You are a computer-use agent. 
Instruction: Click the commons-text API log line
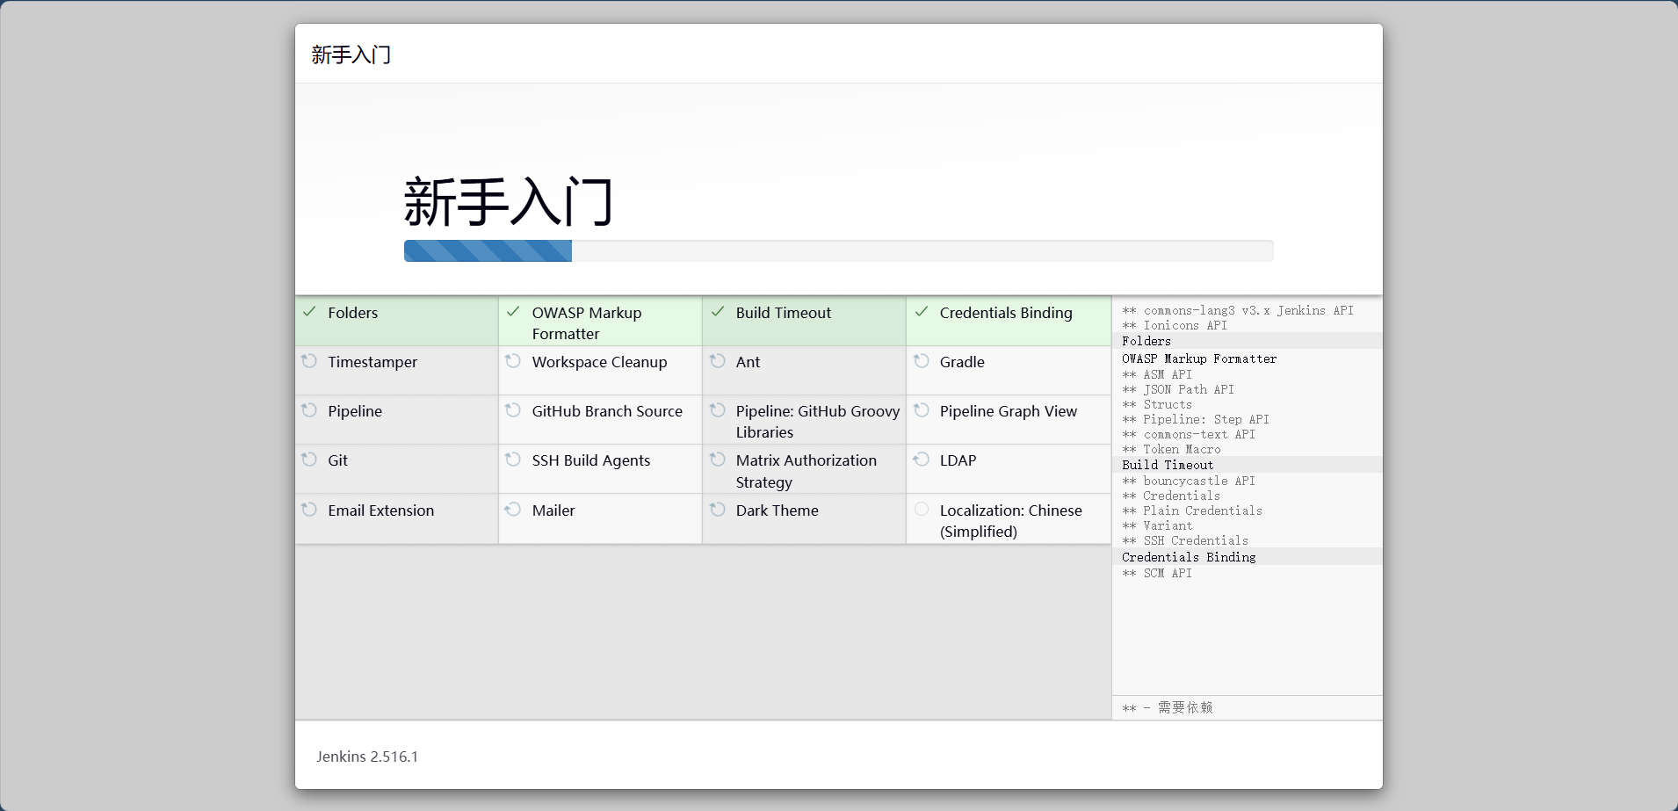1189,434
